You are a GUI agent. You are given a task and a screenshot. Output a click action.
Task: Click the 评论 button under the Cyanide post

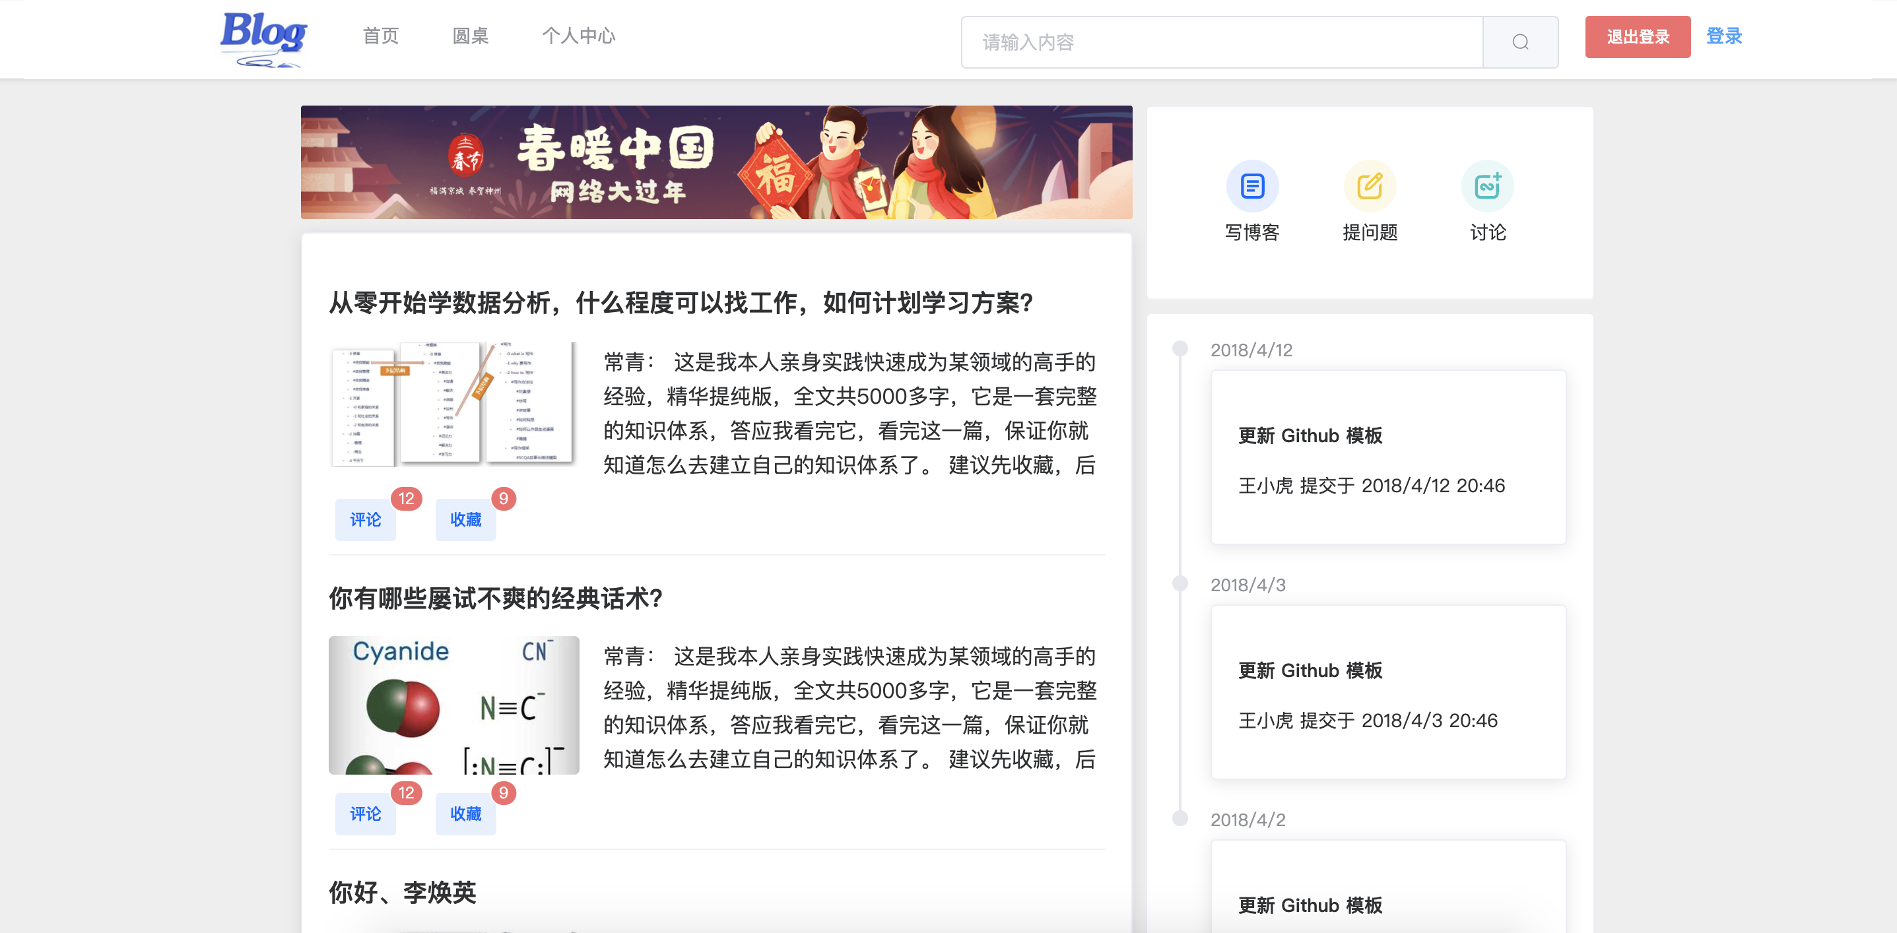(365, 814)
